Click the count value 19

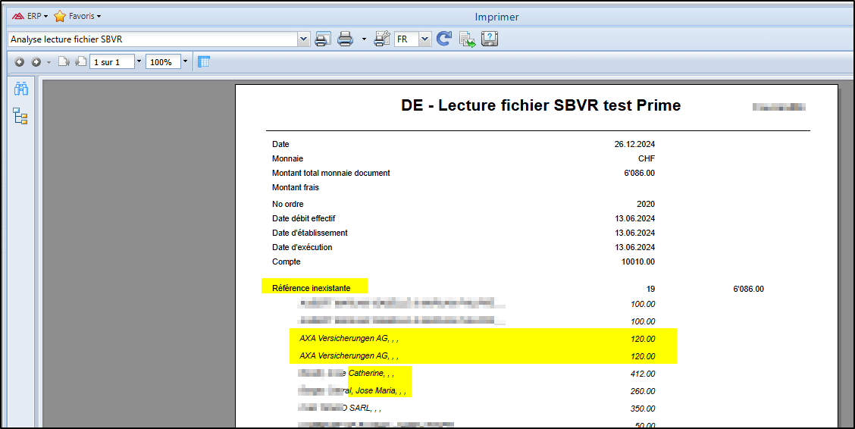coord(650,289)
